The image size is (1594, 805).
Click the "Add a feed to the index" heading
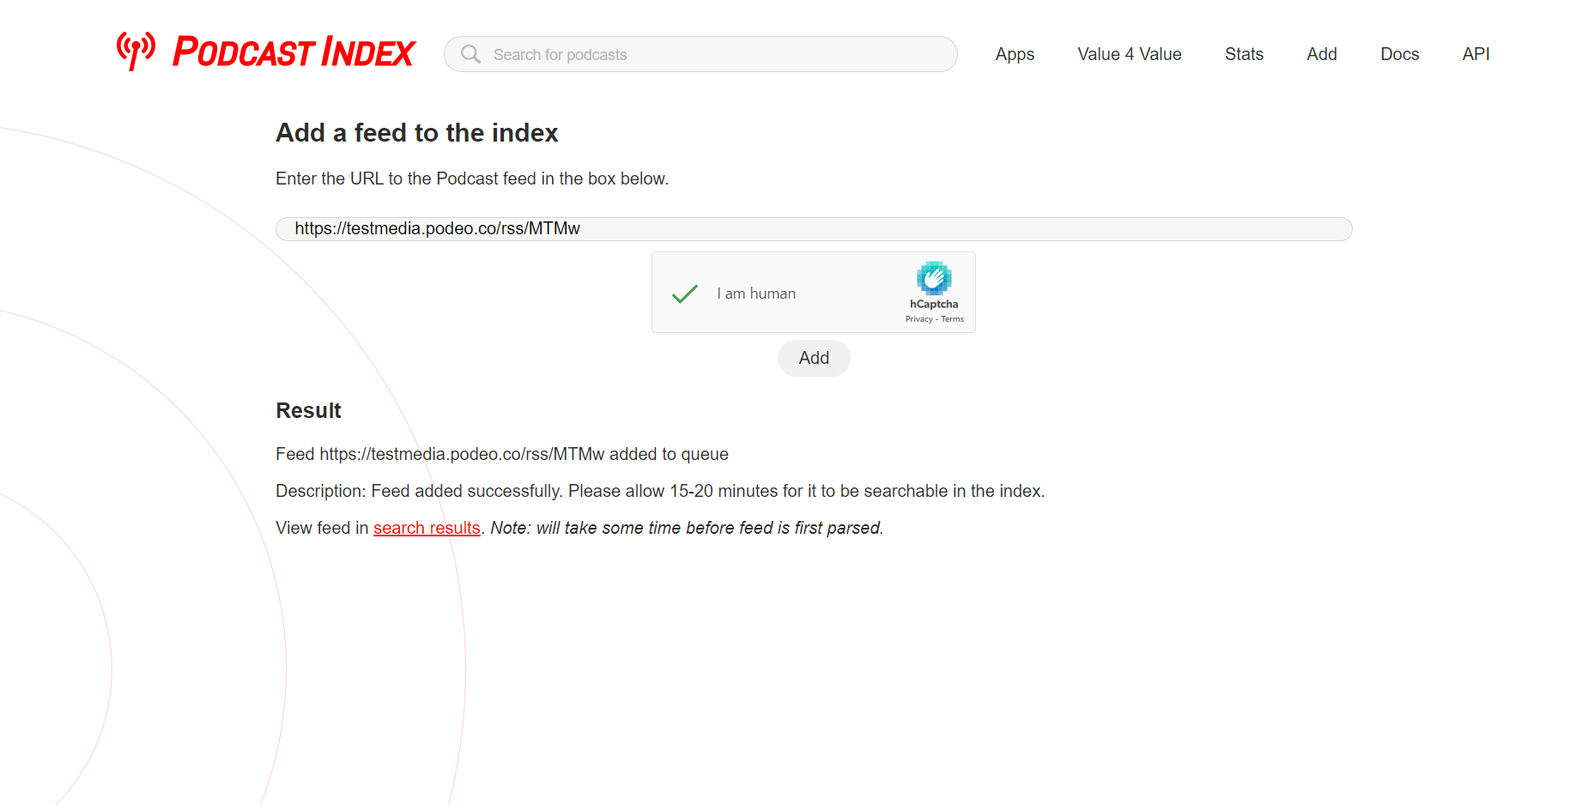point(417,133)
